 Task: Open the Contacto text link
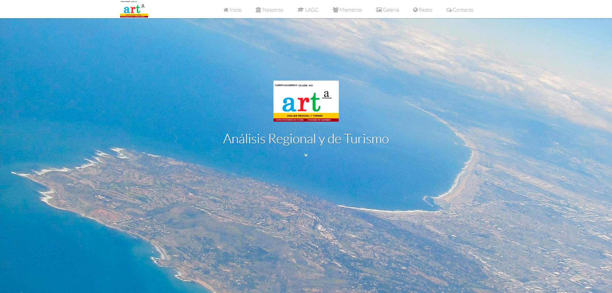tap(463, 10)
